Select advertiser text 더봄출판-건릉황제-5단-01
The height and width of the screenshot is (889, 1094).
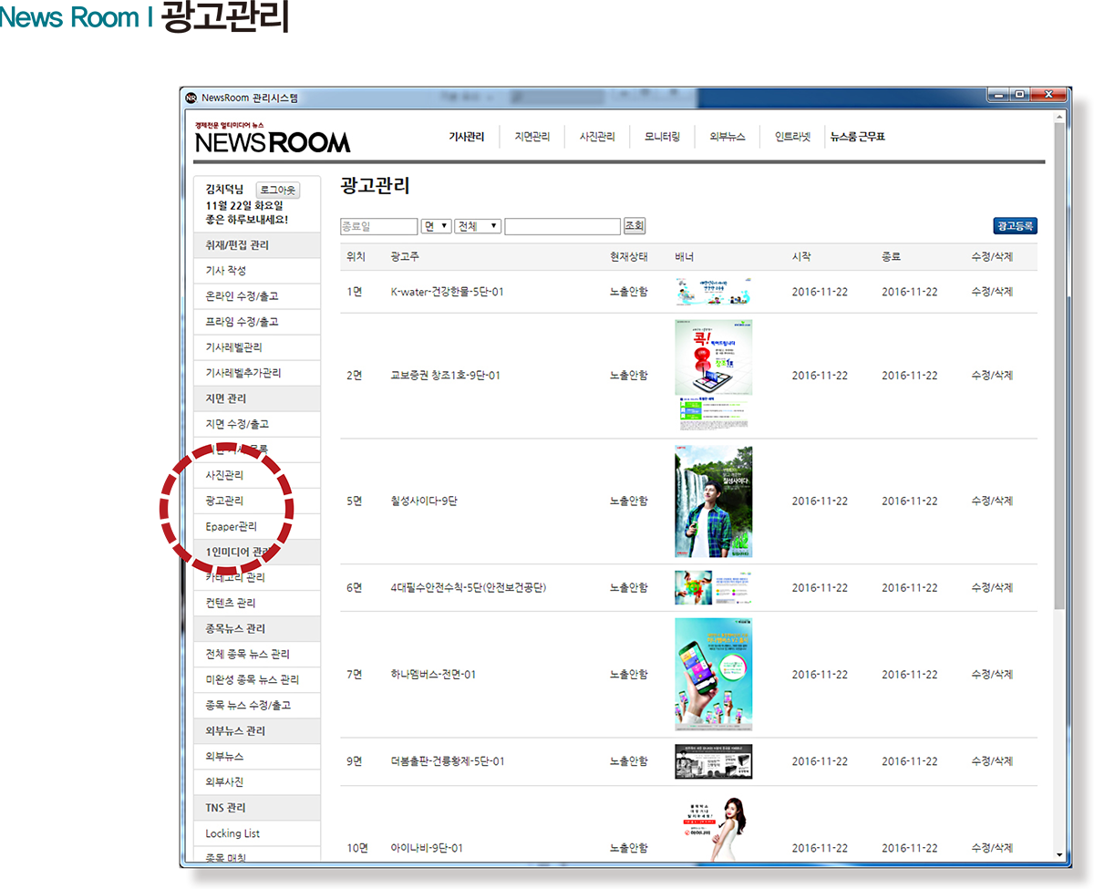[x=448, y=762]
